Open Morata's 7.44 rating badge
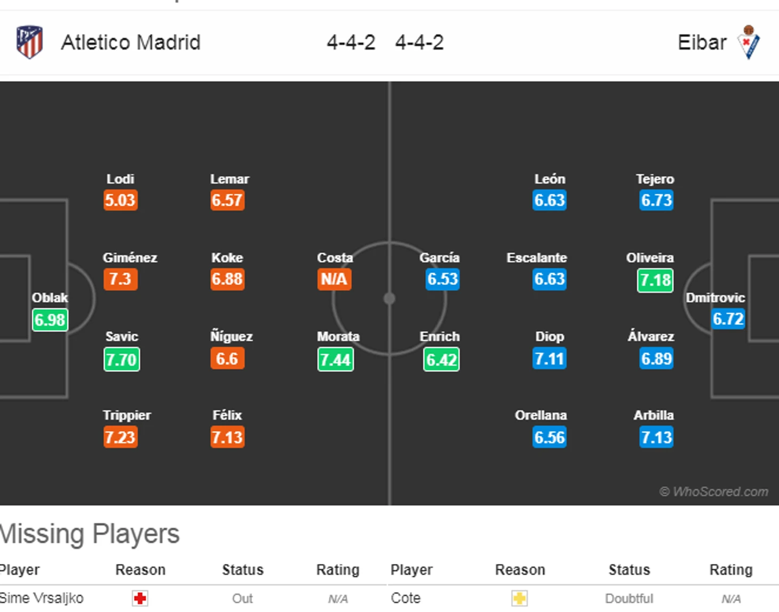The width and height of the screenshot is (779, 612). tap(335, 360)
